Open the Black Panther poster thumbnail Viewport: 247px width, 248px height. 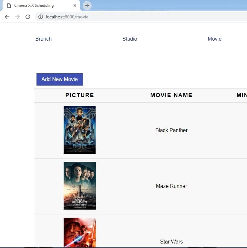tap(79, 130)
